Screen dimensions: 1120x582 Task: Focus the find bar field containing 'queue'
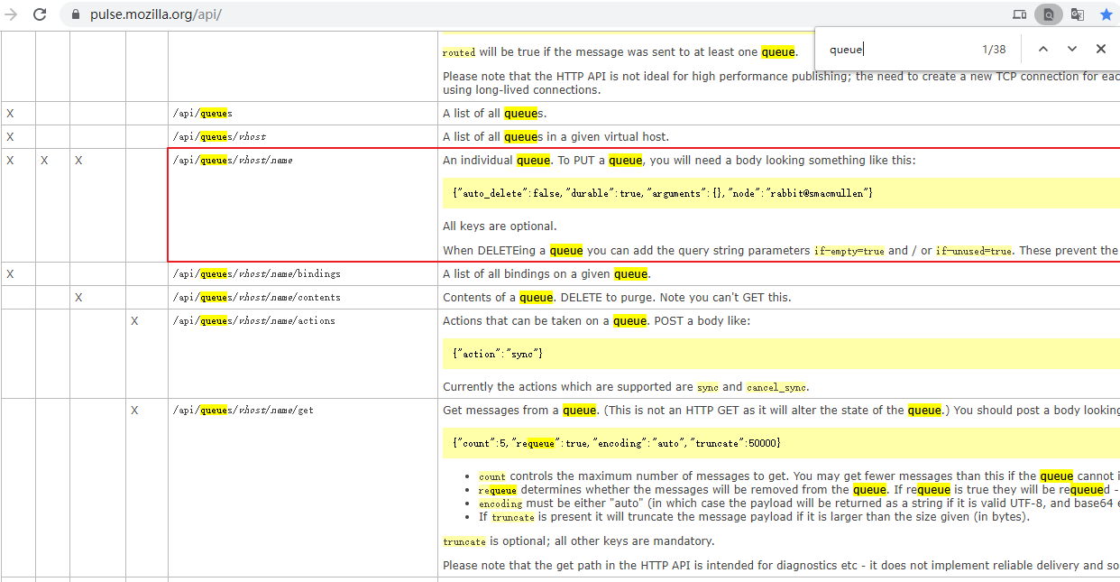(897, 50)
